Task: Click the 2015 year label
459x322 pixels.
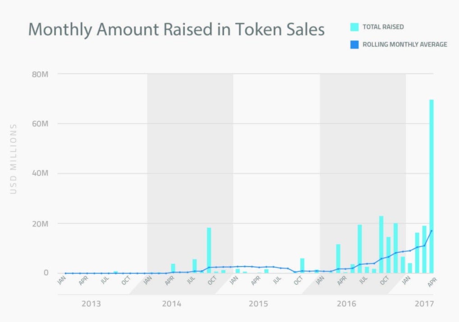Action: pyautogui.click(x=258, y=304)
